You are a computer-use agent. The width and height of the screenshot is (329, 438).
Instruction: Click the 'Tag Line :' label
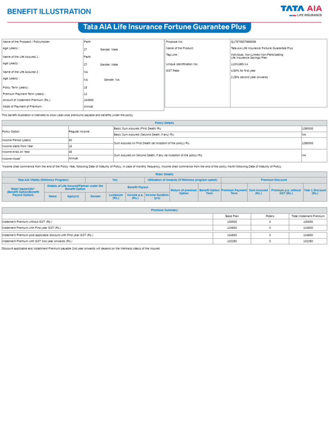(x=172, y=55)
